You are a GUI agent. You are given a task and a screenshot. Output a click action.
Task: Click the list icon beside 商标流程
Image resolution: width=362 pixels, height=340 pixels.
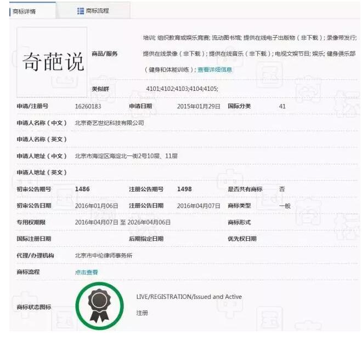pos(80,11)
